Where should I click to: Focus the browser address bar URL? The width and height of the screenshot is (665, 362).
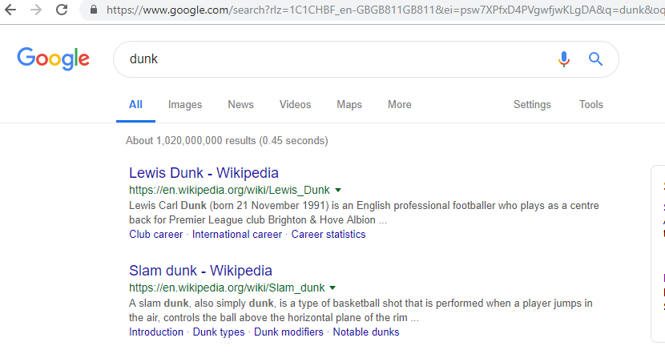tap(385, 10)
